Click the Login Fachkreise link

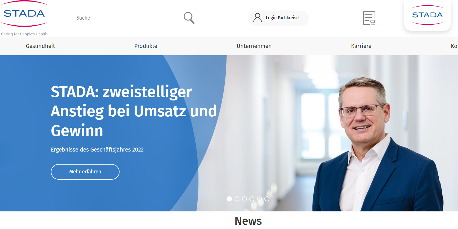(282, 18)
